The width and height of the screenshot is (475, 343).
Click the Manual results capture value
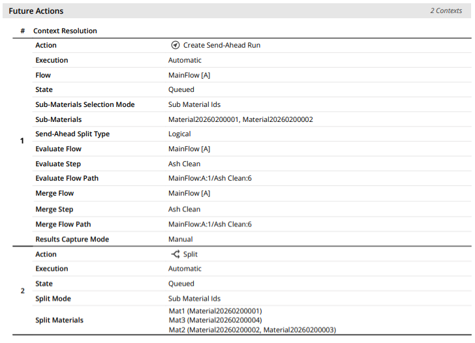point(180,239)
